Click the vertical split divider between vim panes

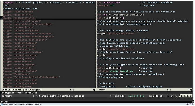[96, 44]
